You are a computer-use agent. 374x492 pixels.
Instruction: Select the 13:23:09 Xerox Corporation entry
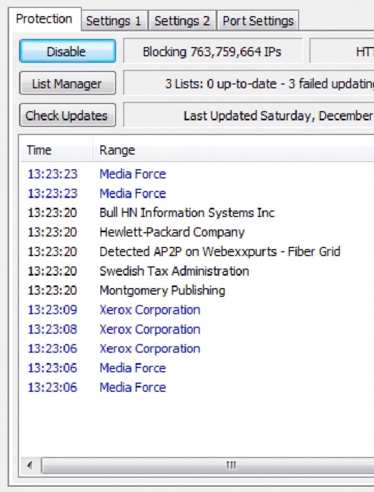coord(150,310)
